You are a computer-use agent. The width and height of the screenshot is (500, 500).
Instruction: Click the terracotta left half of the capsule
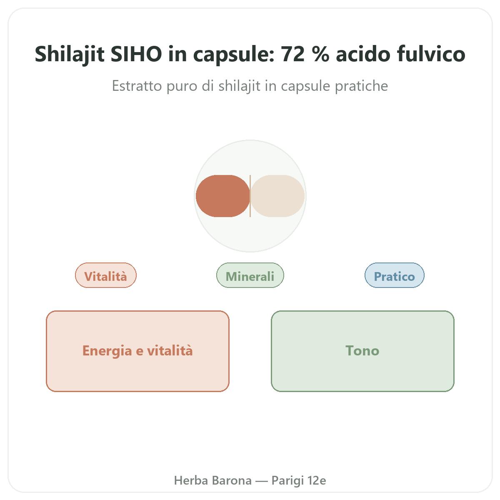click(x=223, y=196)
